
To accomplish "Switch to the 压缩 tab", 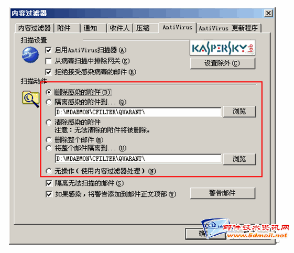I will pos(146,28).
